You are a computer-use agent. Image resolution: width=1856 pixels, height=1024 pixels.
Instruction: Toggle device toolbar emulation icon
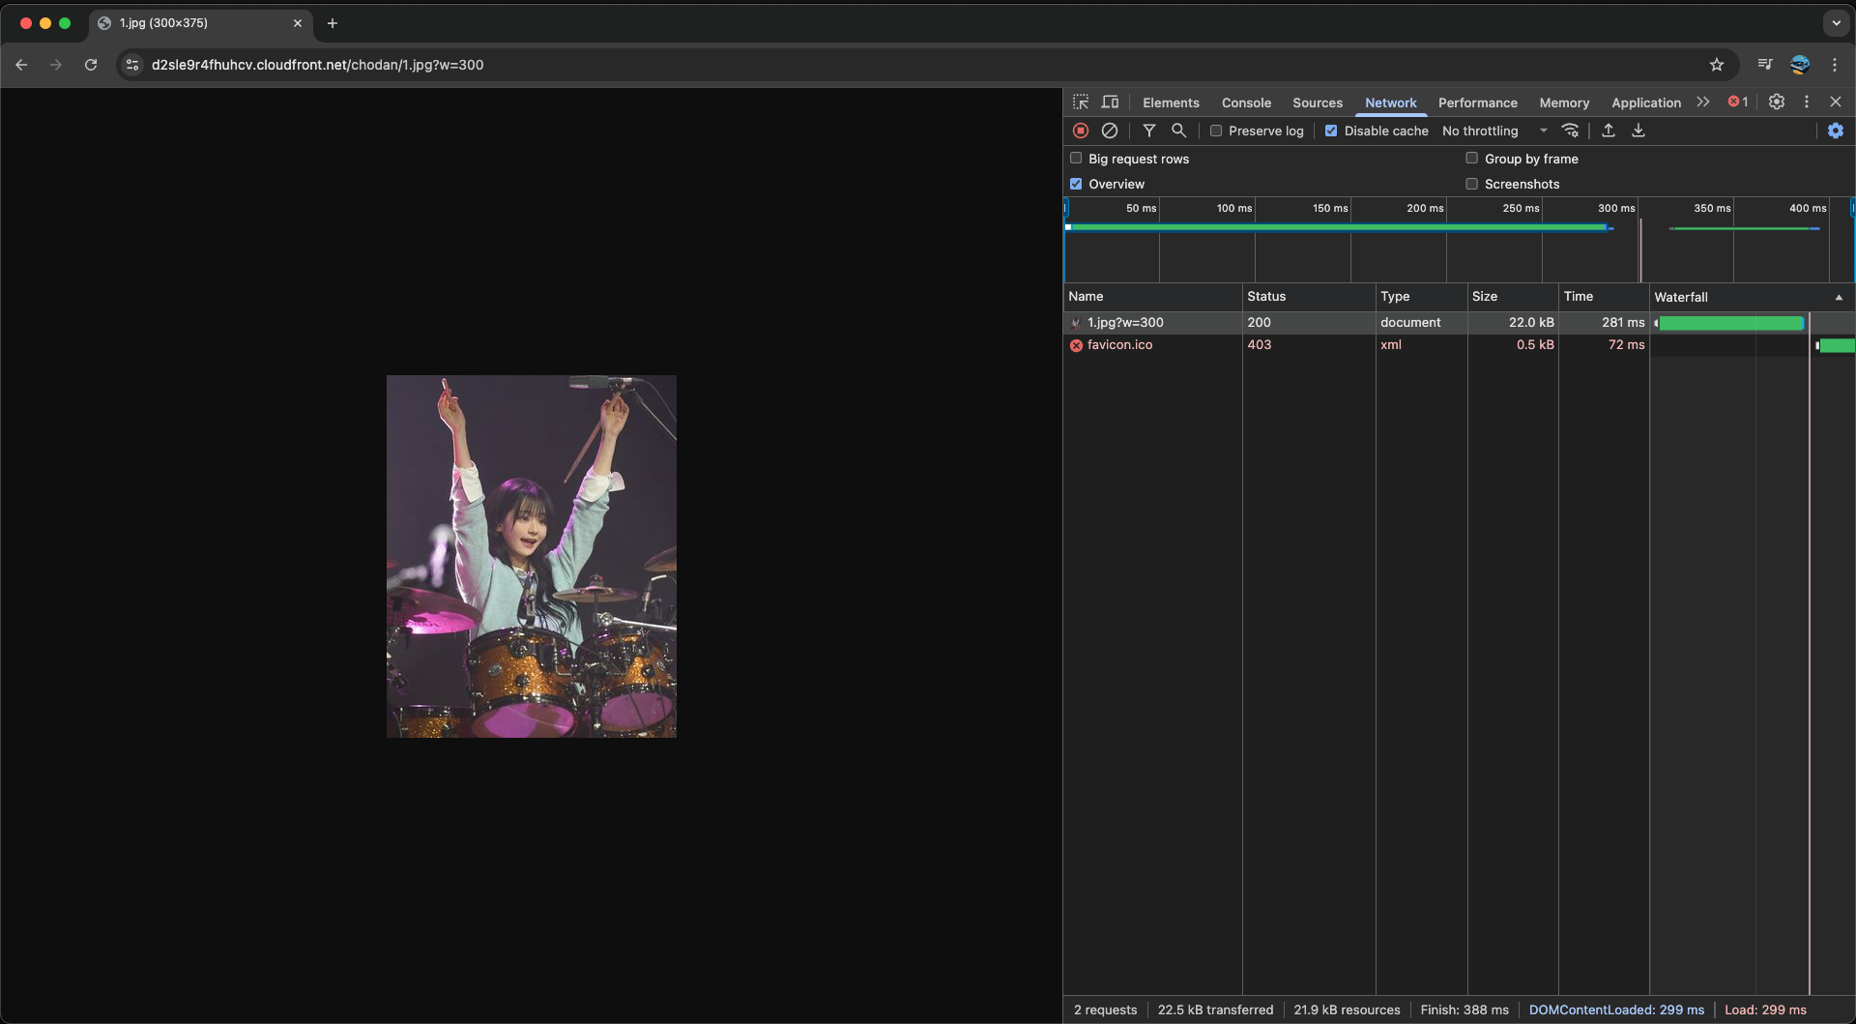[x=1110, y=102]
